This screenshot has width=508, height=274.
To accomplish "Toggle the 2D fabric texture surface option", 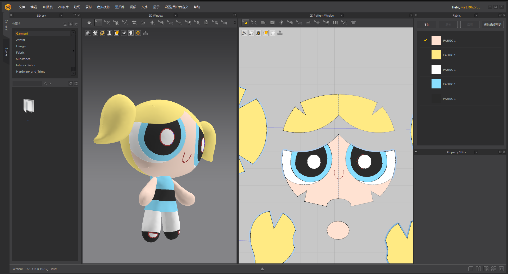I will point(266,33).
